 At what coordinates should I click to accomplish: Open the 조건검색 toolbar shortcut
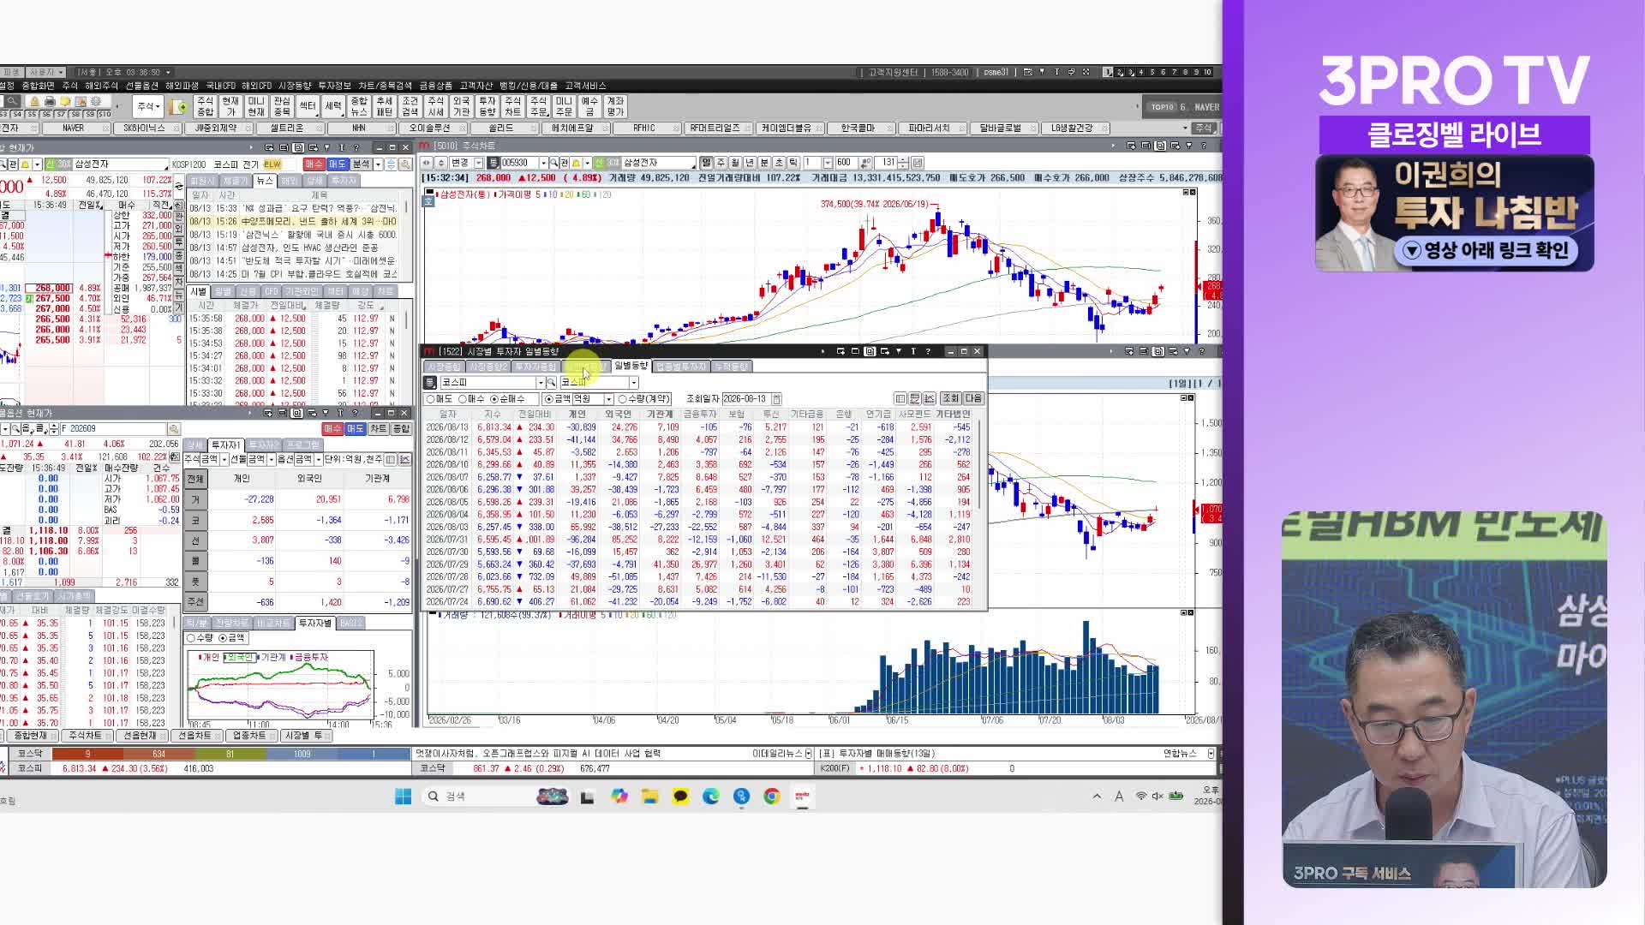coord(410,106)
